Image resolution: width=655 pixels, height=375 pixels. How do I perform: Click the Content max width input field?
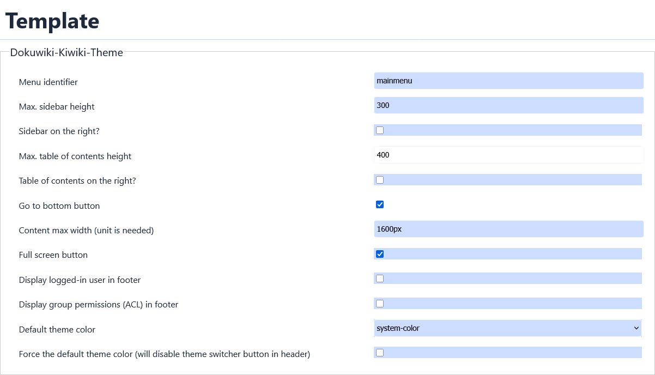click(x=508, y=229)
